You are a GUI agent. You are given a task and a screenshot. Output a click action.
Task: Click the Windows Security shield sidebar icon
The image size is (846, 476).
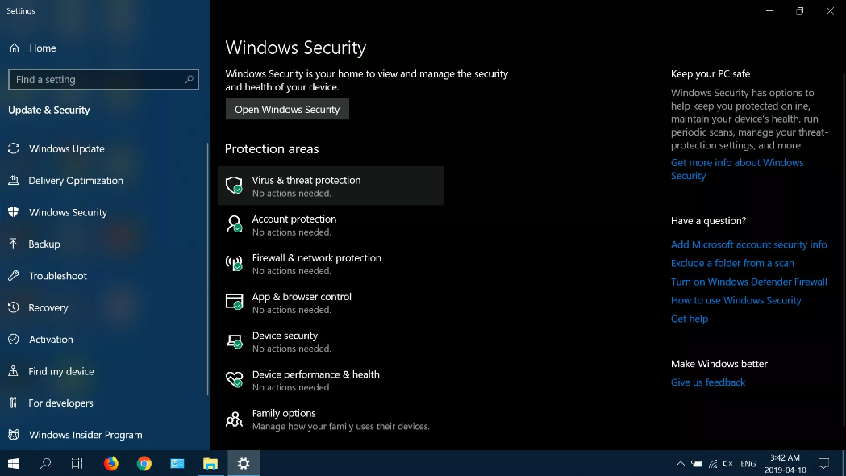[14, 212]
